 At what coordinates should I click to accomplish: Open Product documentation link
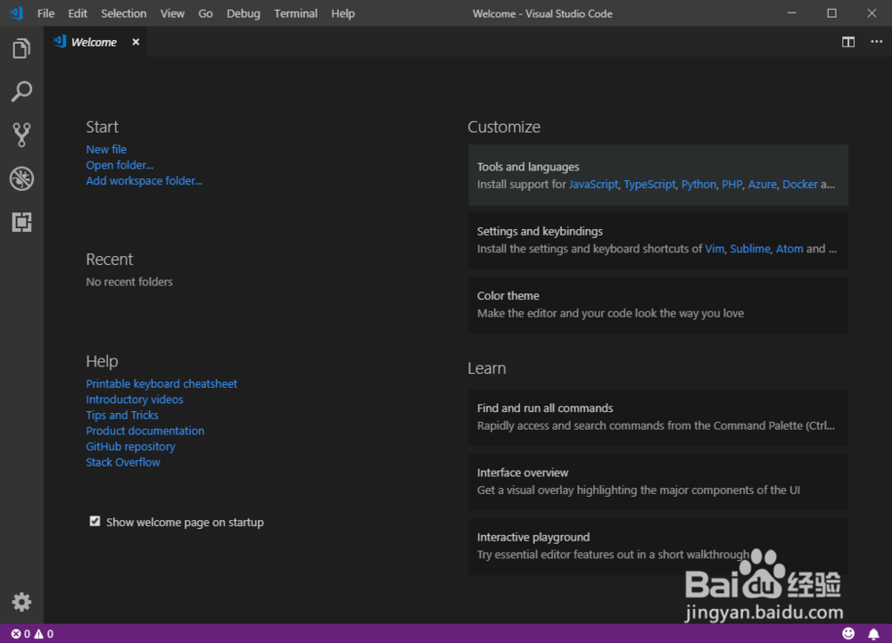coord(145,431)
